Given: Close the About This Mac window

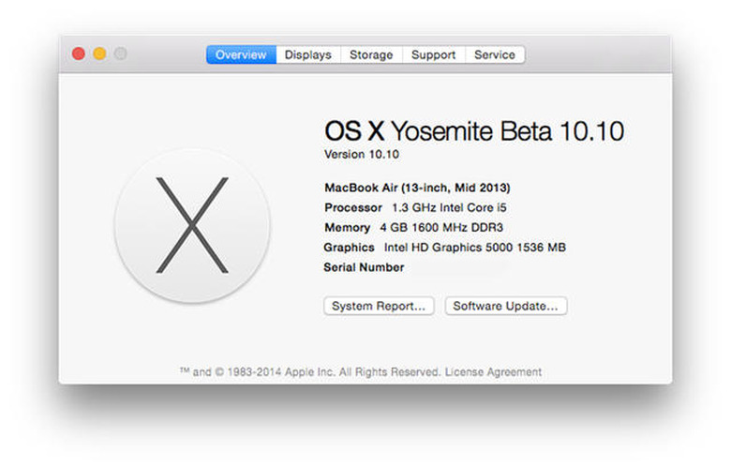Looking at the screenshot, I should 79,53.
